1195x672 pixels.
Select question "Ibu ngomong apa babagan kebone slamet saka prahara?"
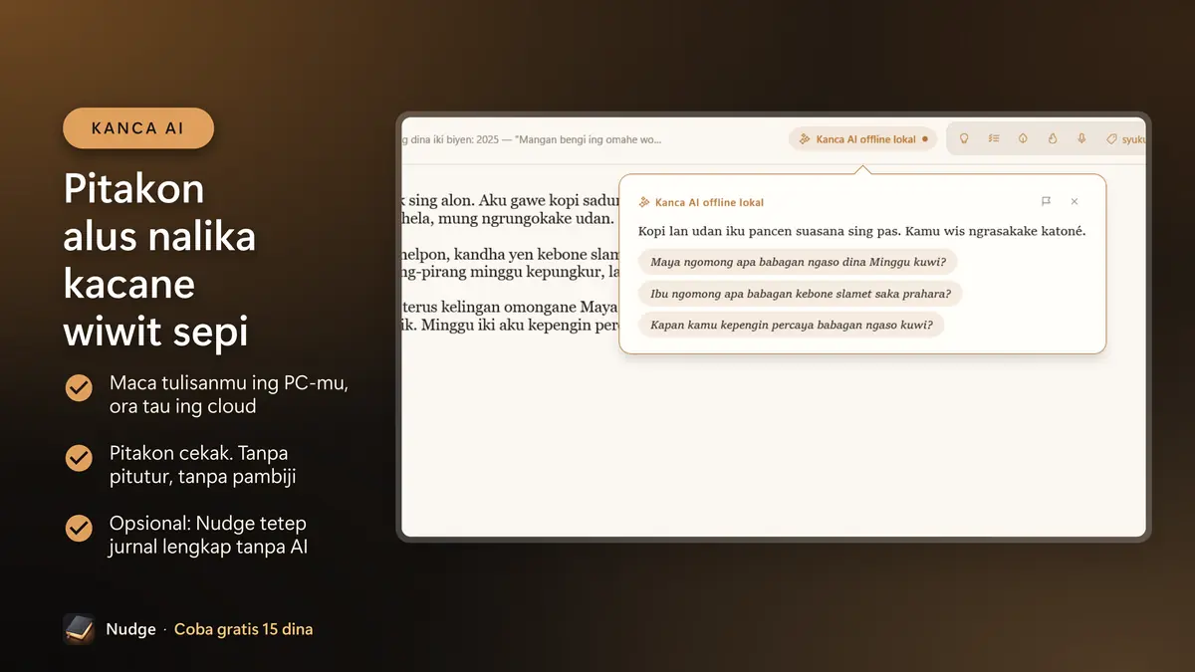[x=801, y=294]
